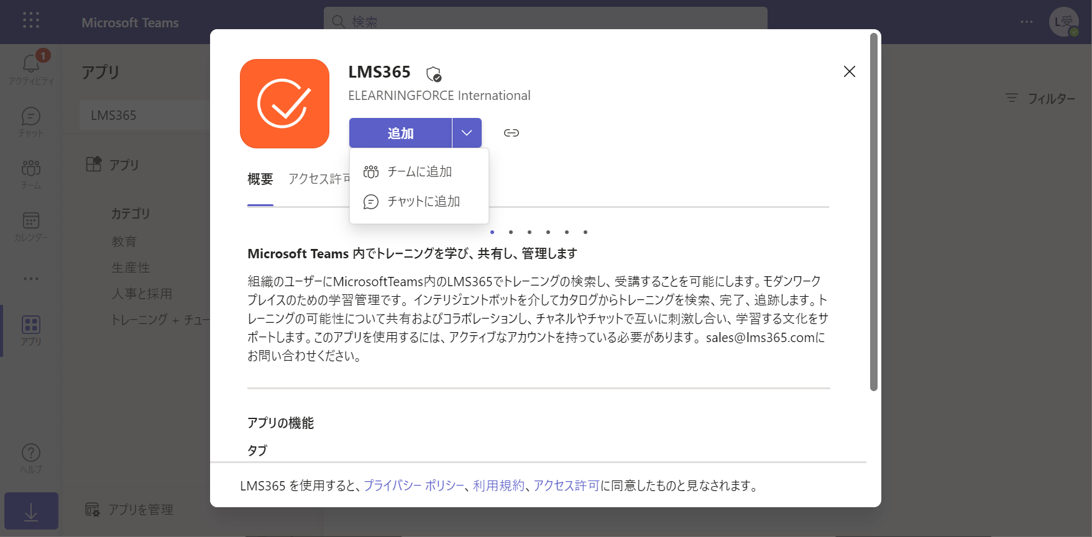Click the LMS365 orange app logo
This screenshot has height=537, width=1092.
click(285, 104)
